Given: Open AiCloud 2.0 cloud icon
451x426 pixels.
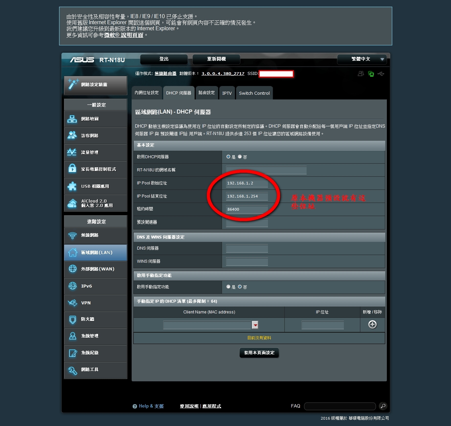Looking at the screenshot, I should 72,203.
